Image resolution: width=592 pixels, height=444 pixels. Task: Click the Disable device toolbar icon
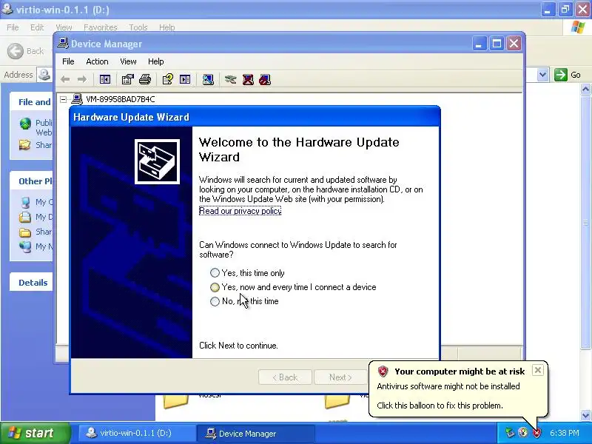point(265,79)
